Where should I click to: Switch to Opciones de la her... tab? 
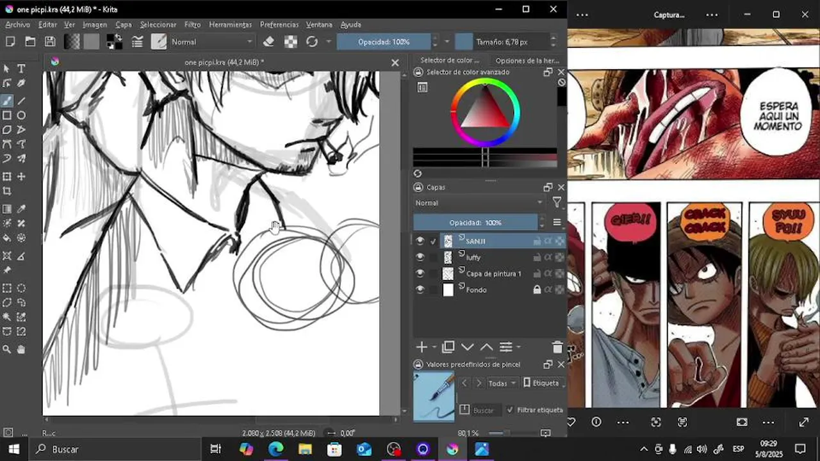click(527, 61)
